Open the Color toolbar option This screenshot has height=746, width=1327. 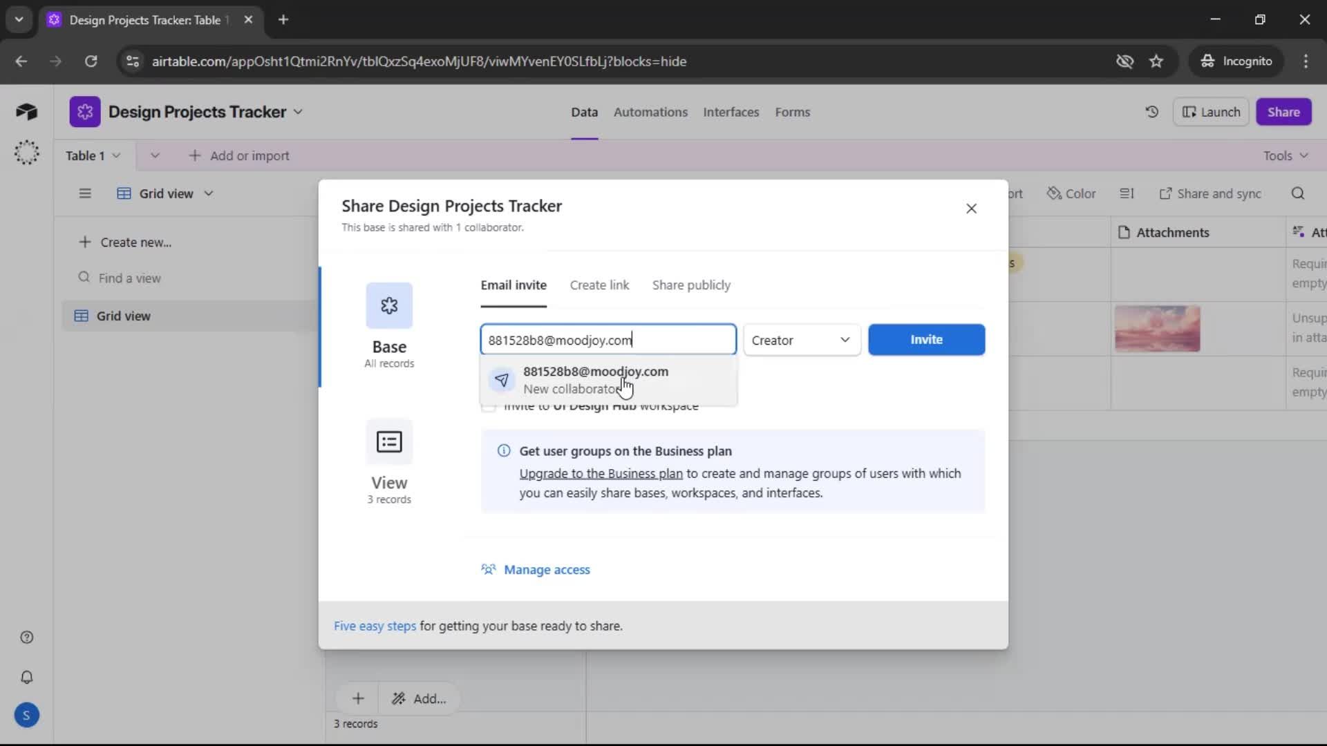point(1071,193)
